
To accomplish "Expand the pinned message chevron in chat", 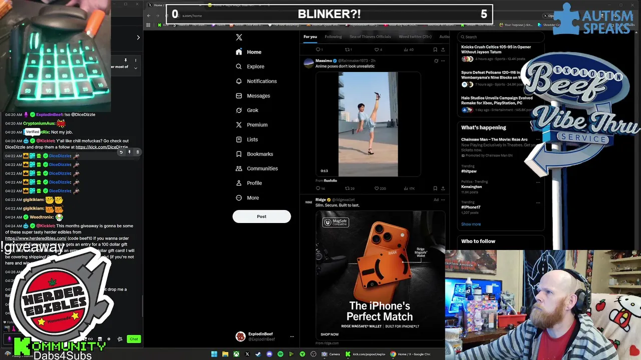I will point(136,67).
